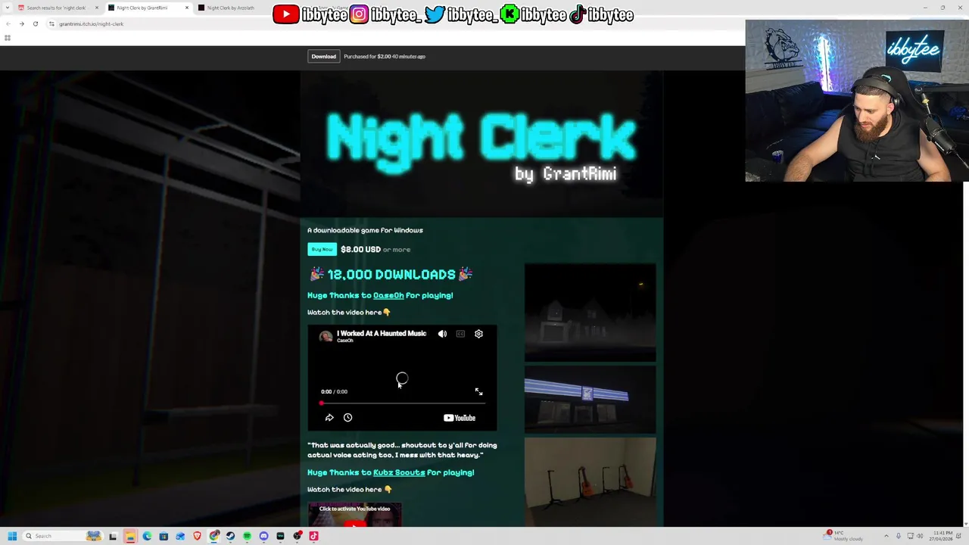The width and height of the screenshot is (969, 545).
Task: Open the CaseOh link
Action: 388,295
